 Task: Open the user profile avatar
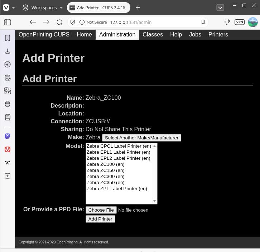pos(253,22)
